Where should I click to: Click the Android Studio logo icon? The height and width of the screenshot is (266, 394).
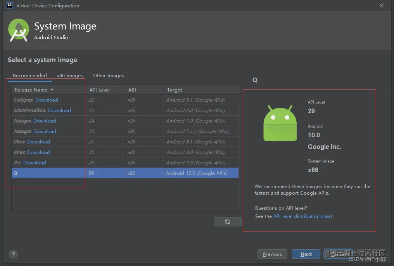(x=19, y=30)
